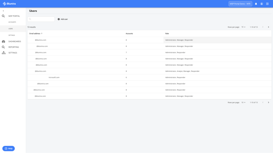This screenshot has height=153, width=273.
Task: Select the Users menu item
Action: click(10, 28)
